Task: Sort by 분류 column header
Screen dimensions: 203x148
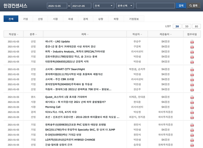Action: pyautogui.click(x=33, y=34)
